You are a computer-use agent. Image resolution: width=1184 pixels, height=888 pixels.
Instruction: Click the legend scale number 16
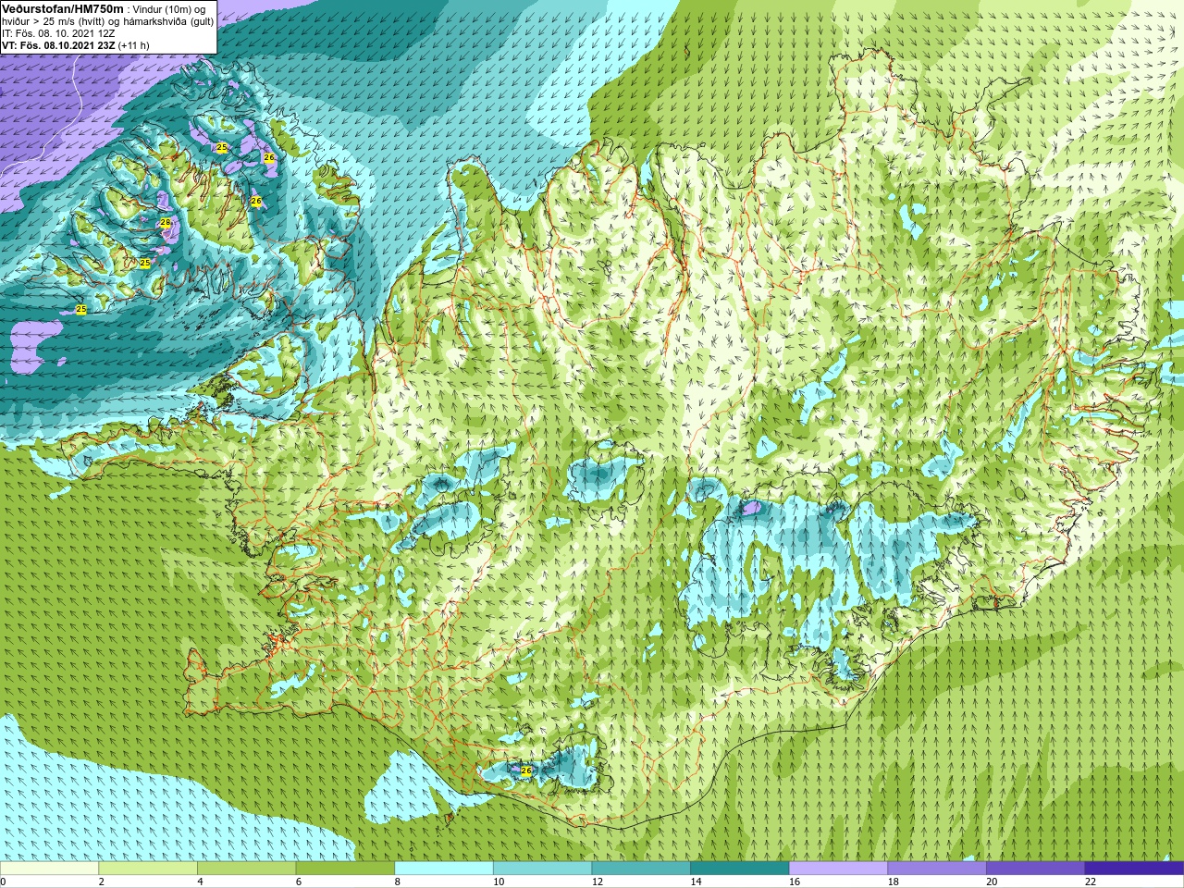click(x=795, y=882)
